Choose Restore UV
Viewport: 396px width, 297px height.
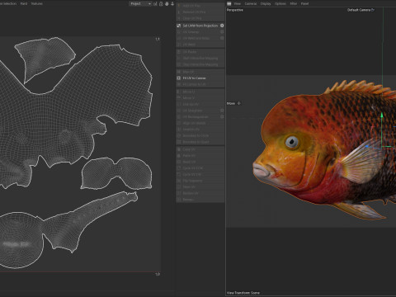[x=200, y=193]
